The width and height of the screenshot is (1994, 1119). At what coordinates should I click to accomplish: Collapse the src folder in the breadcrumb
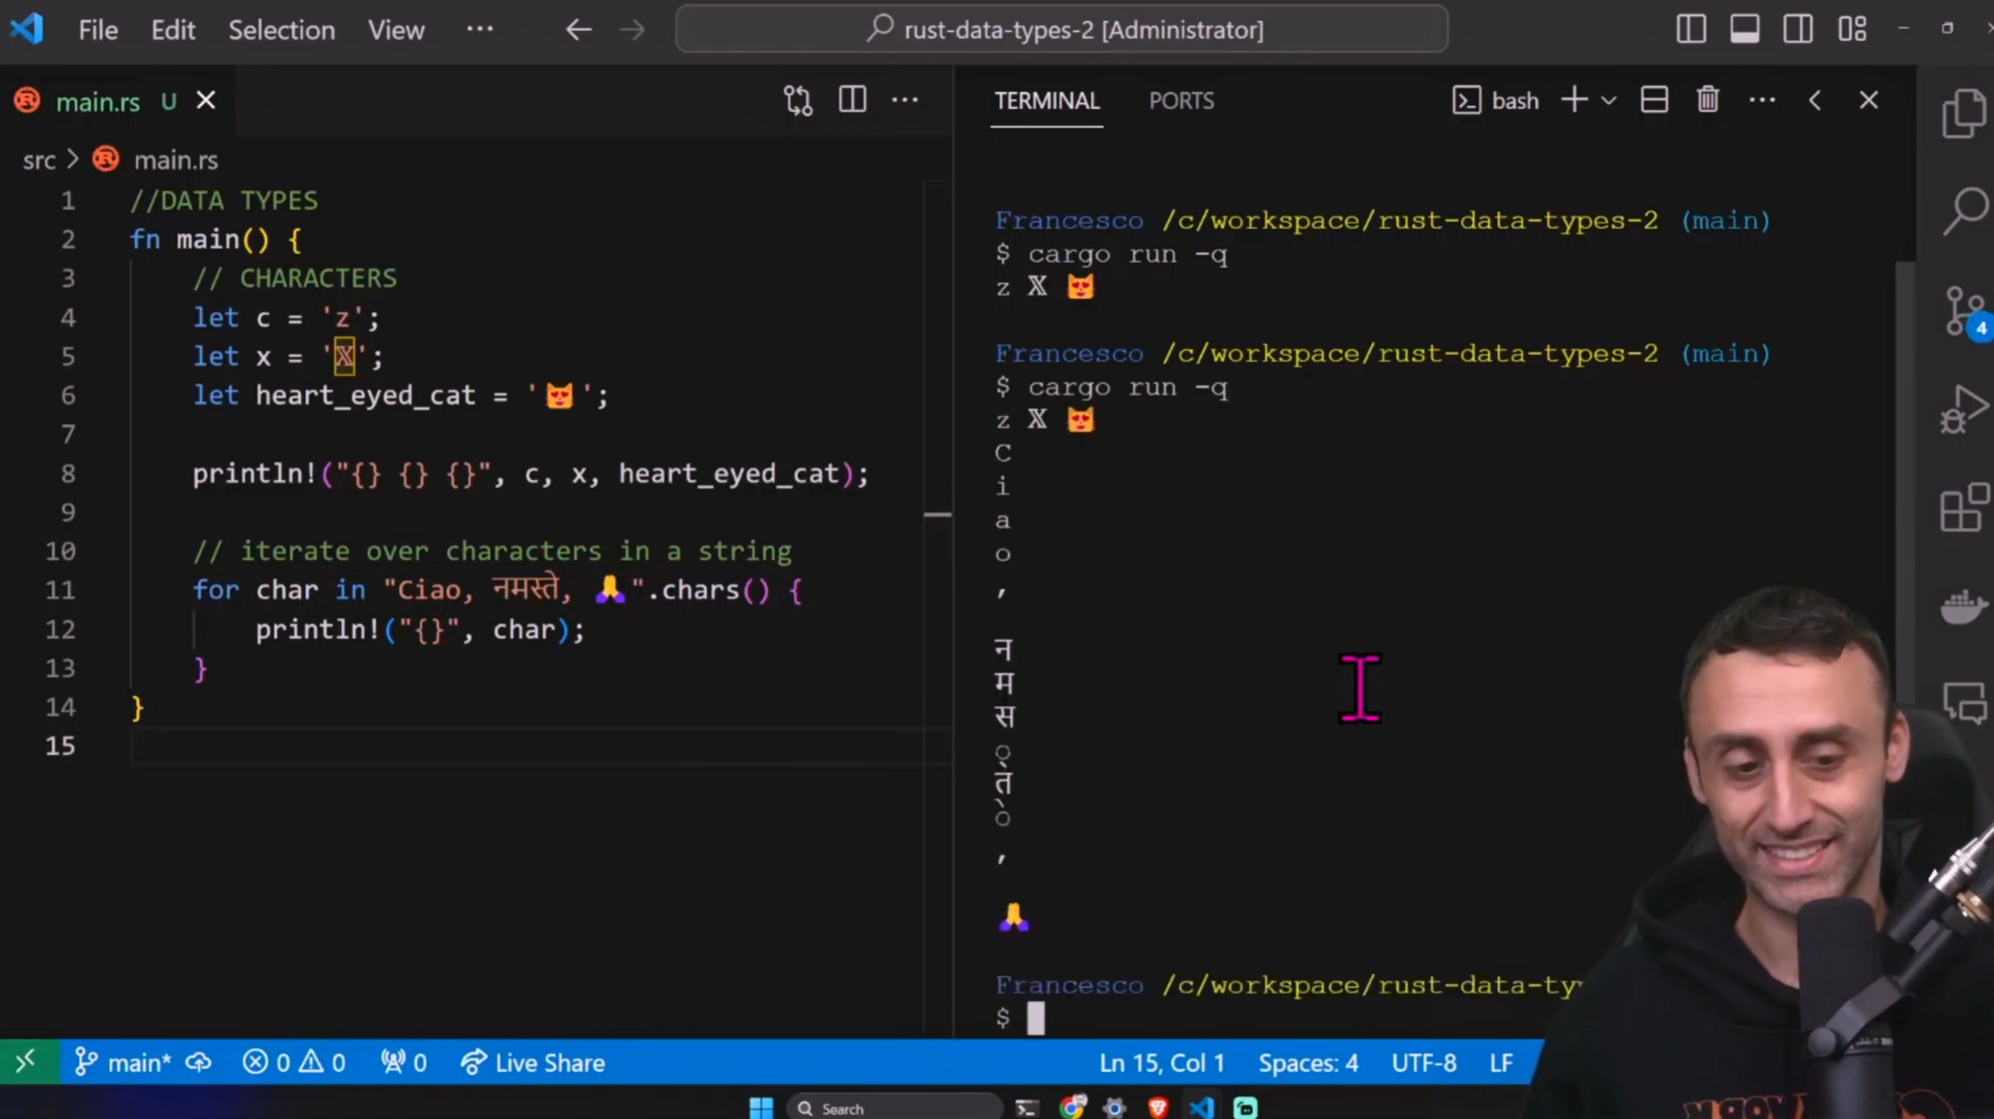pos(38,160)
